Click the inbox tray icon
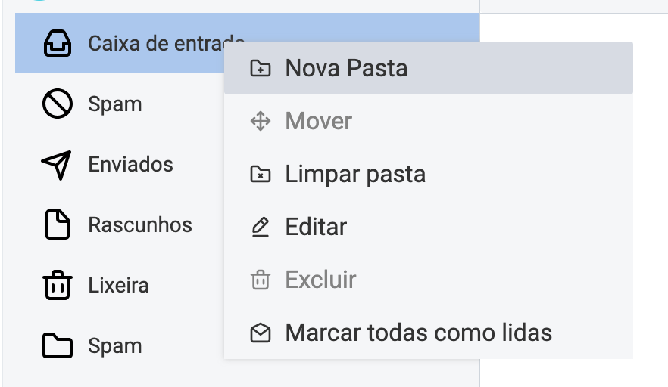668x387 pixels. [x=57, y=44]
